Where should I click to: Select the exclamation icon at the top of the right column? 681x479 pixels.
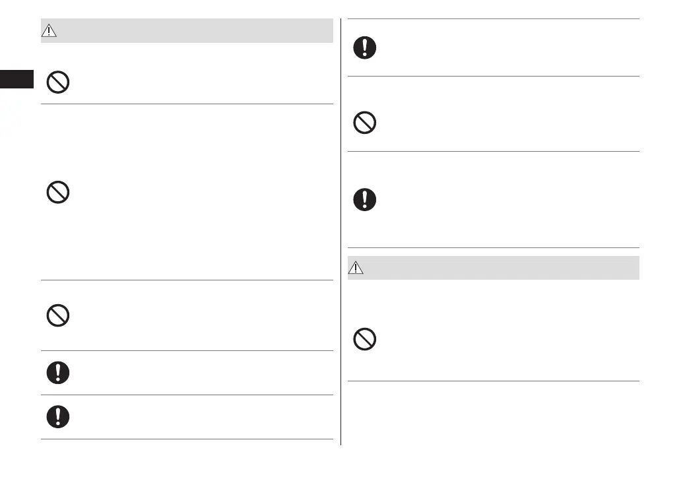pyautogui.click(x=365, y=48)
